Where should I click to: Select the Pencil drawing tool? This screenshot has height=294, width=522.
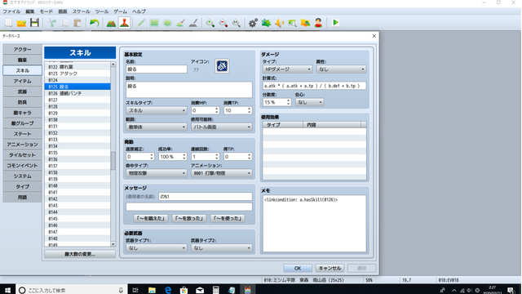pyautogui.click(x=141, y=23)
